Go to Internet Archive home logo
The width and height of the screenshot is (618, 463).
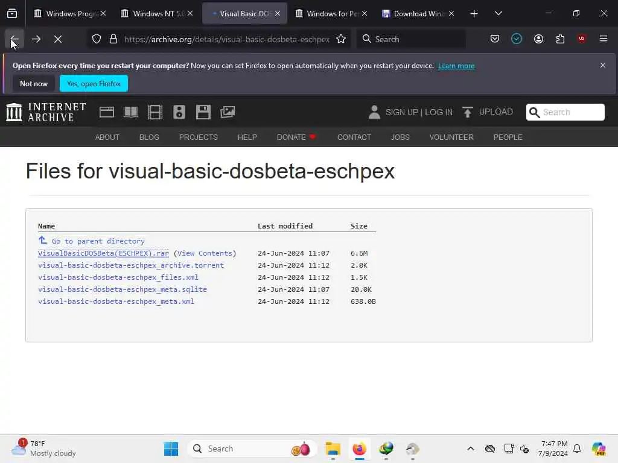(46, 112)
